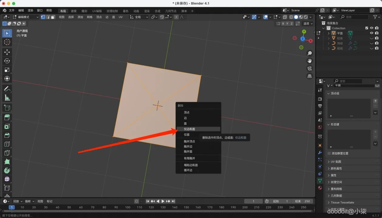Hide the 平面 object with eye icon
This screenshot has height=218, width=382.
tap(371, 33)
